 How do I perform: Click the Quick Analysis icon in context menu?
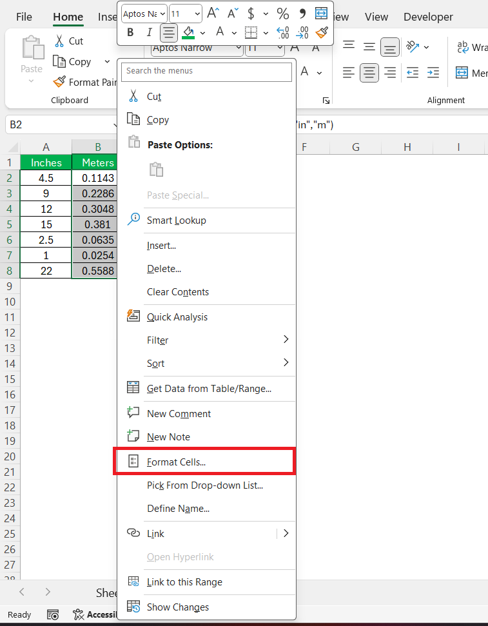coord(133,316)
